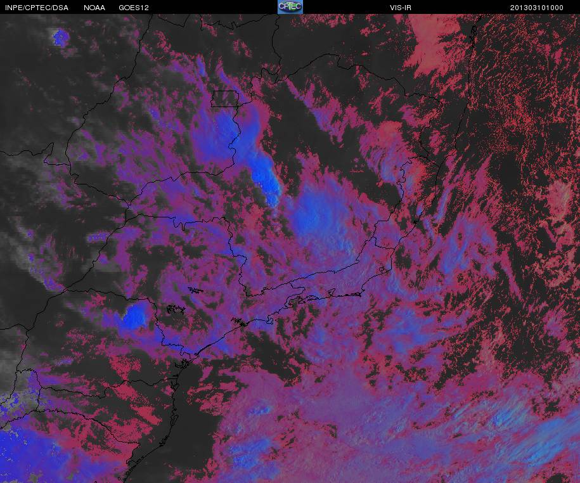Click the CPTEC logo in the header
This screenshot has width=580, height=483.
(x=290, y=7)
